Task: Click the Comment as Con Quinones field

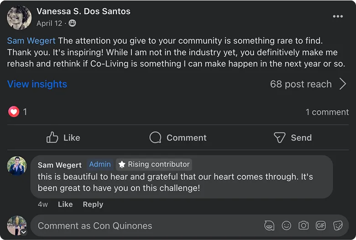Action: (137, 225)
